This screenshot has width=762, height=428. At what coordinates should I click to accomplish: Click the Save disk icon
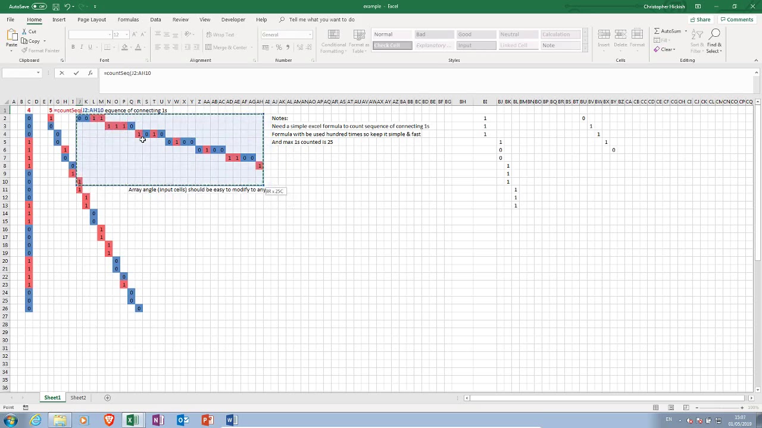(55, 7)
